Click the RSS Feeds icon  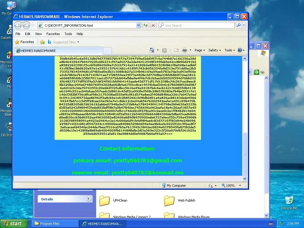[x=164, y=50]
